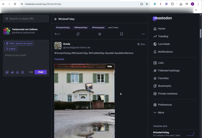Click the #Fensterfreitag hashtag chip
The height and width of the screenshot is (138, 202).
[63, 27]
